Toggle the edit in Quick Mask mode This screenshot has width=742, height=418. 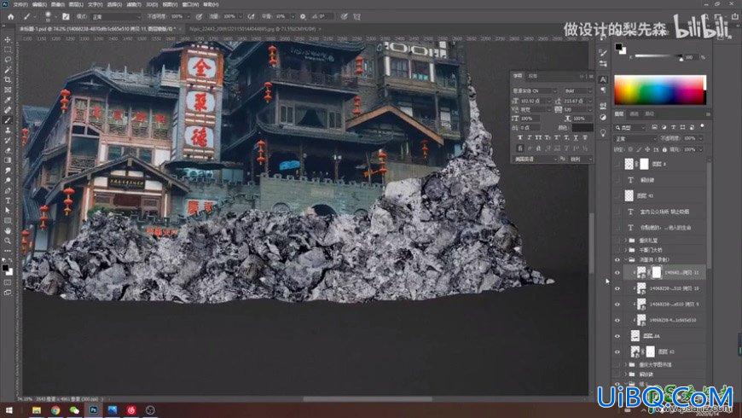(8, 282)
